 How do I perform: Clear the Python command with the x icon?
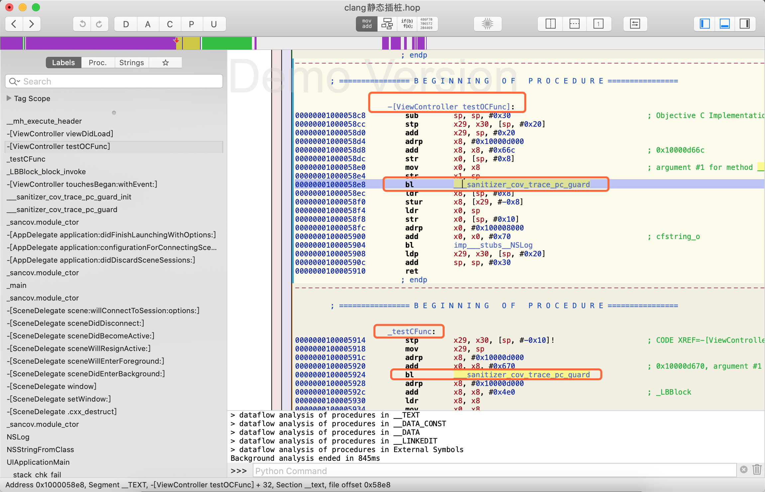point(744,470)
